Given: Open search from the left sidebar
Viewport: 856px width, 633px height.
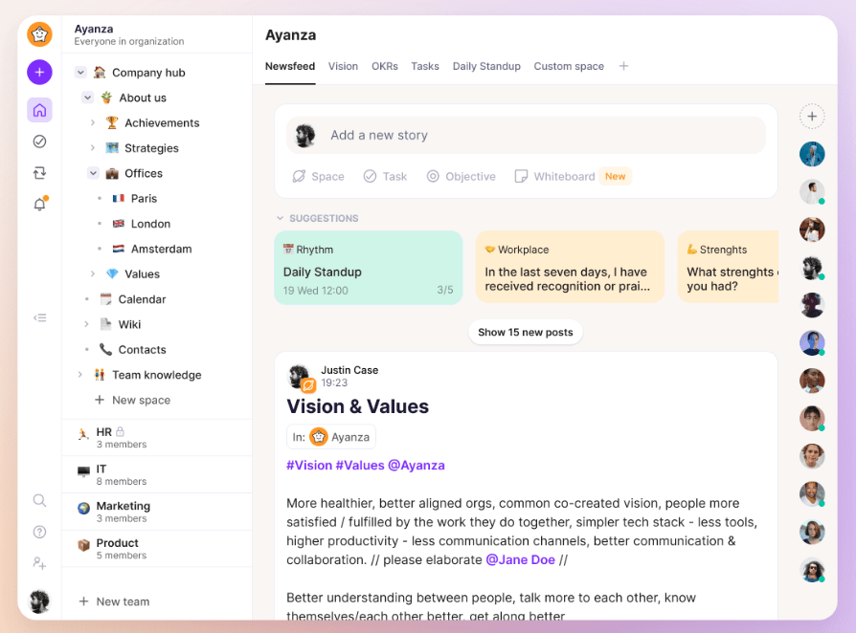Looking at the screenshot, I should tap(39, 500).
